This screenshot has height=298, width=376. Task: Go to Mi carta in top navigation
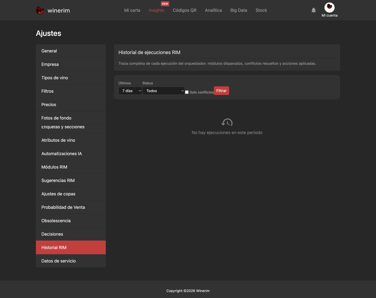click(132, 10)
